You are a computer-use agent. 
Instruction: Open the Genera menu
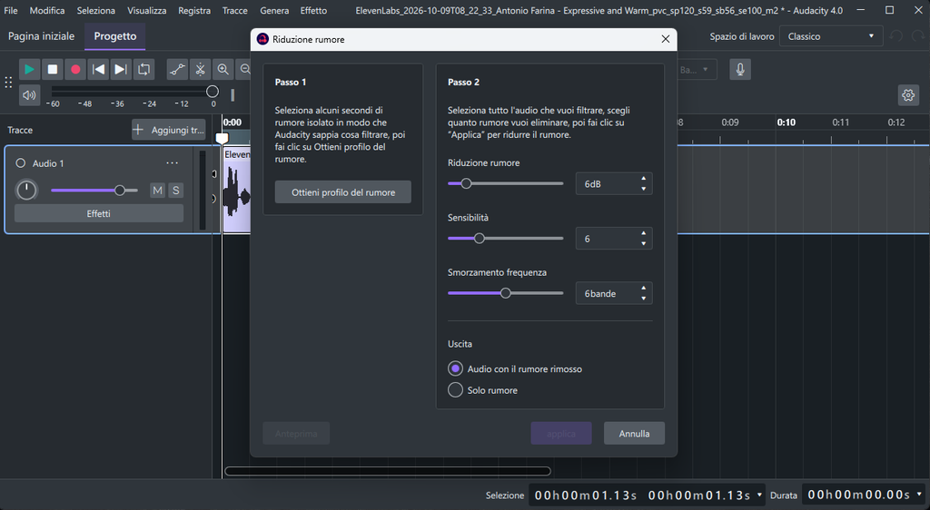274,10
